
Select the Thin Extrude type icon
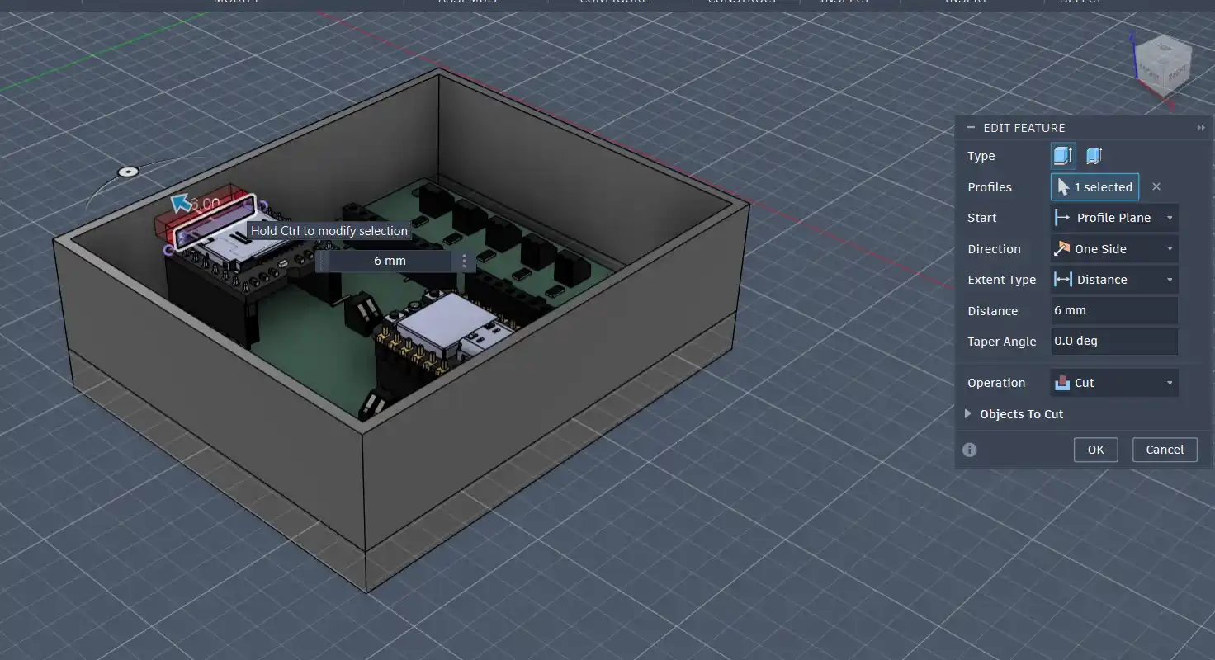(x=1094, y=155)
